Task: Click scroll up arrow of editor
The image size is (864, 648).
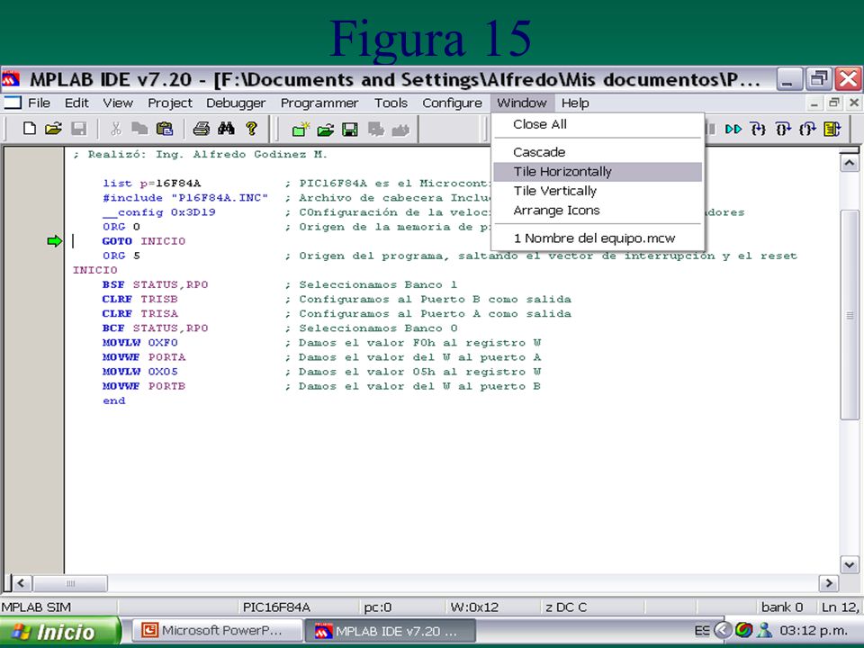Action: [849, 163]
